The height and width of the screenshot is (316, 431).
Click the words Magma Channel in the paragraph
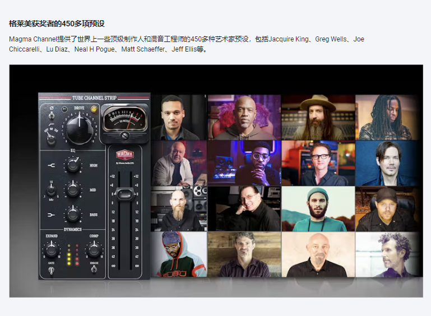(x=33, y=39)
